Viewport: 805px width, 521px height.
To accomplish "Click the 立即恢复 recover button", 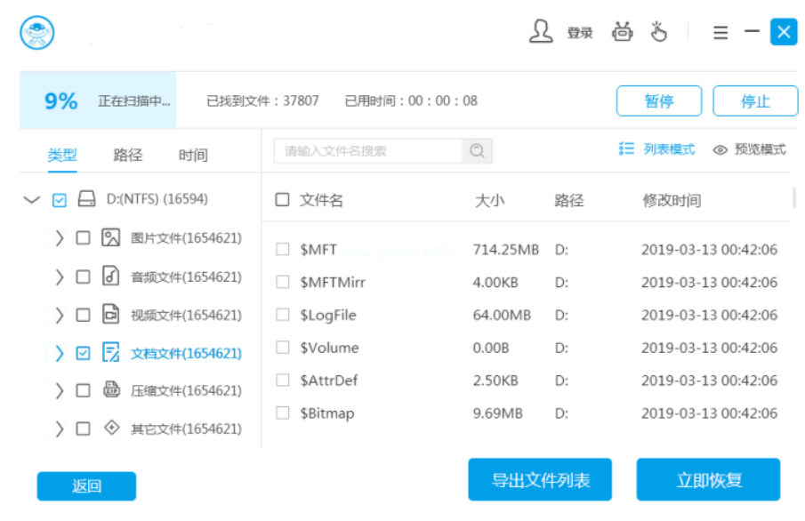I will [x=707, y=479].
